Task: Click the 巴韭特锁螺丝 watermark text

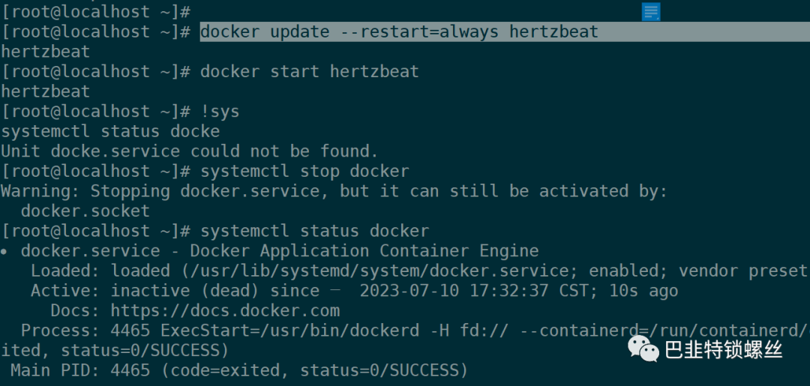Action: pos(723,349)
